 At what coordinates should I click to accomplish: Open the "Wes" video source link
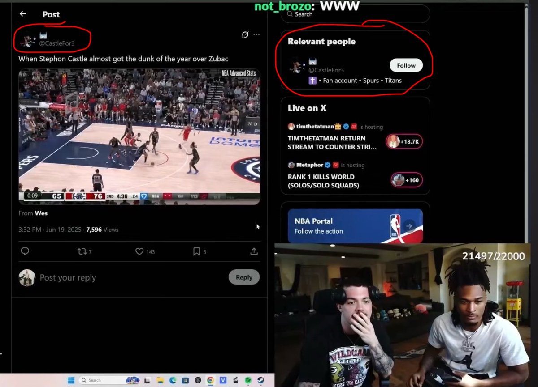(41, 213)
